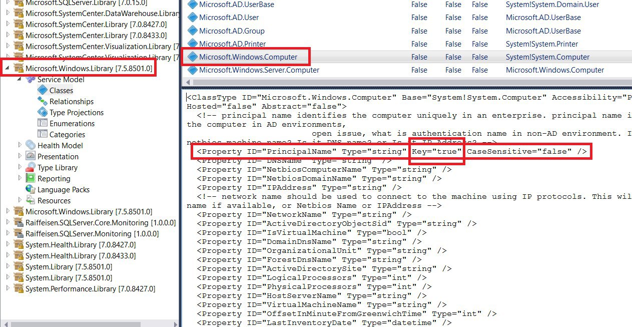The width and height of the screenshot is (632, 327).
Task: Expand System.Health.Library [7.0.8433.0] node
Action: click(x=8, y=255)
